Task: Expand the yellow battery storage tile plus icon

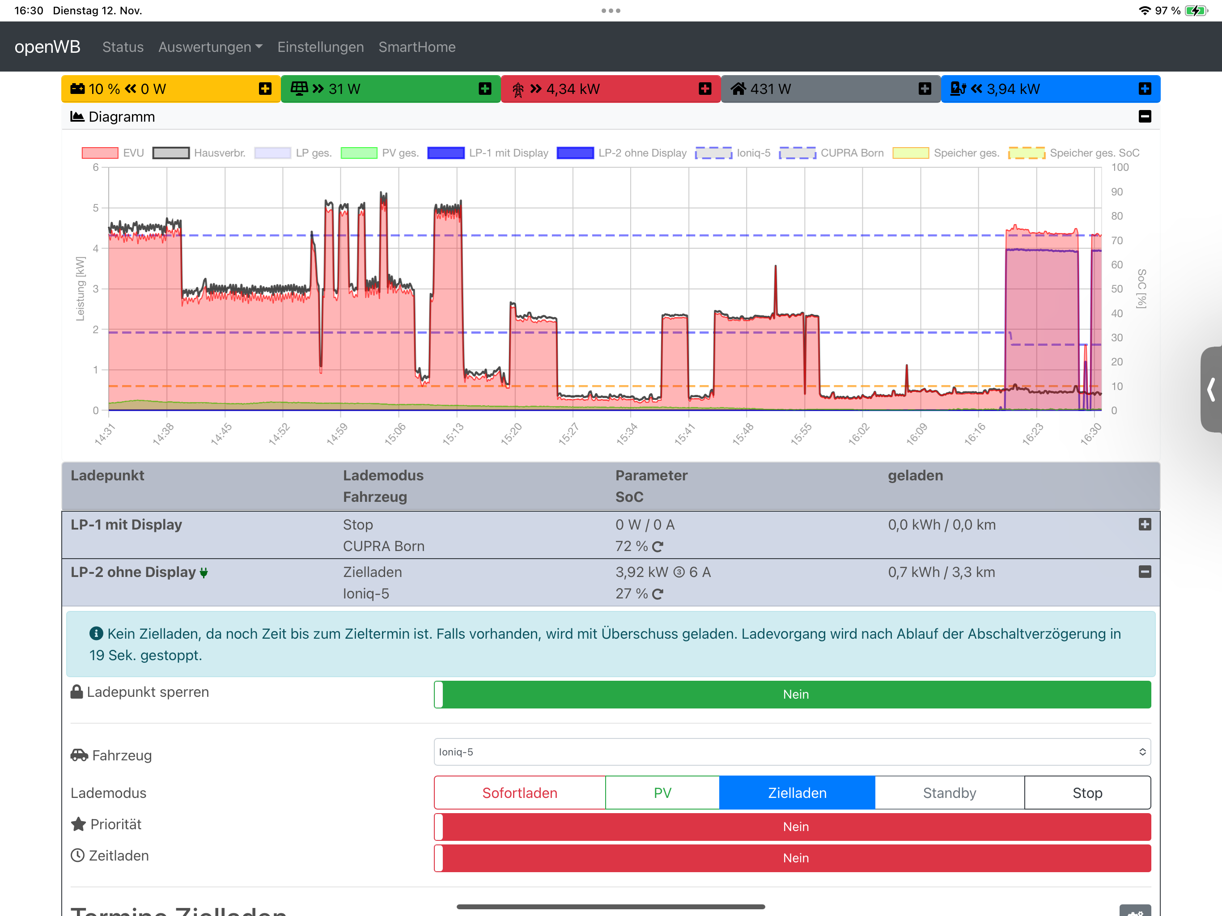Action: pyautogui.click(x=265, y=89)
